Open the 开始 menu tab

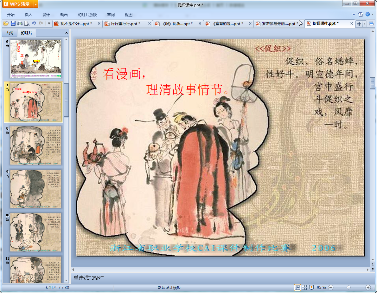tap(10, 15)
